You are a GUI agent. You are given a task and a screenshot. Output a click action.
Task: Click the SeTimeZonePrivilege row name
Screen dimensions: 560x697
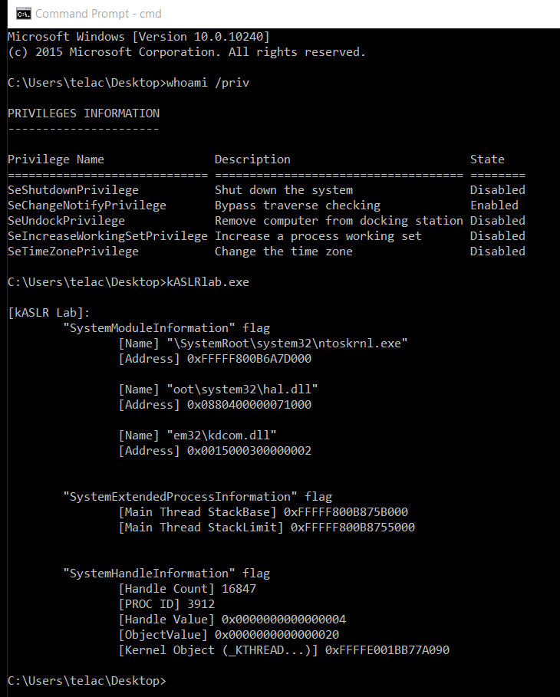pyautogui.click(x=73, y=252)
